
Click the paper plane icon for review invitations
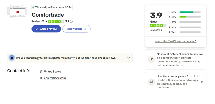(151, 60)
